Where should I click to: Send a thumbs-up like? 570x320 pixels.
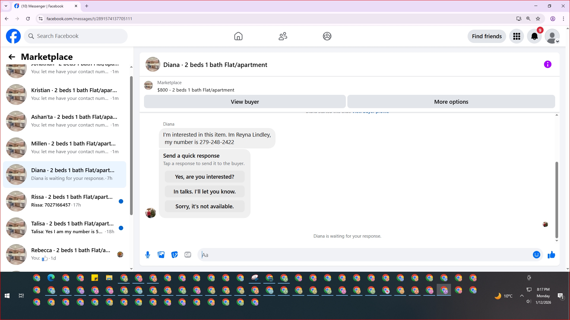tap(551, 255)
